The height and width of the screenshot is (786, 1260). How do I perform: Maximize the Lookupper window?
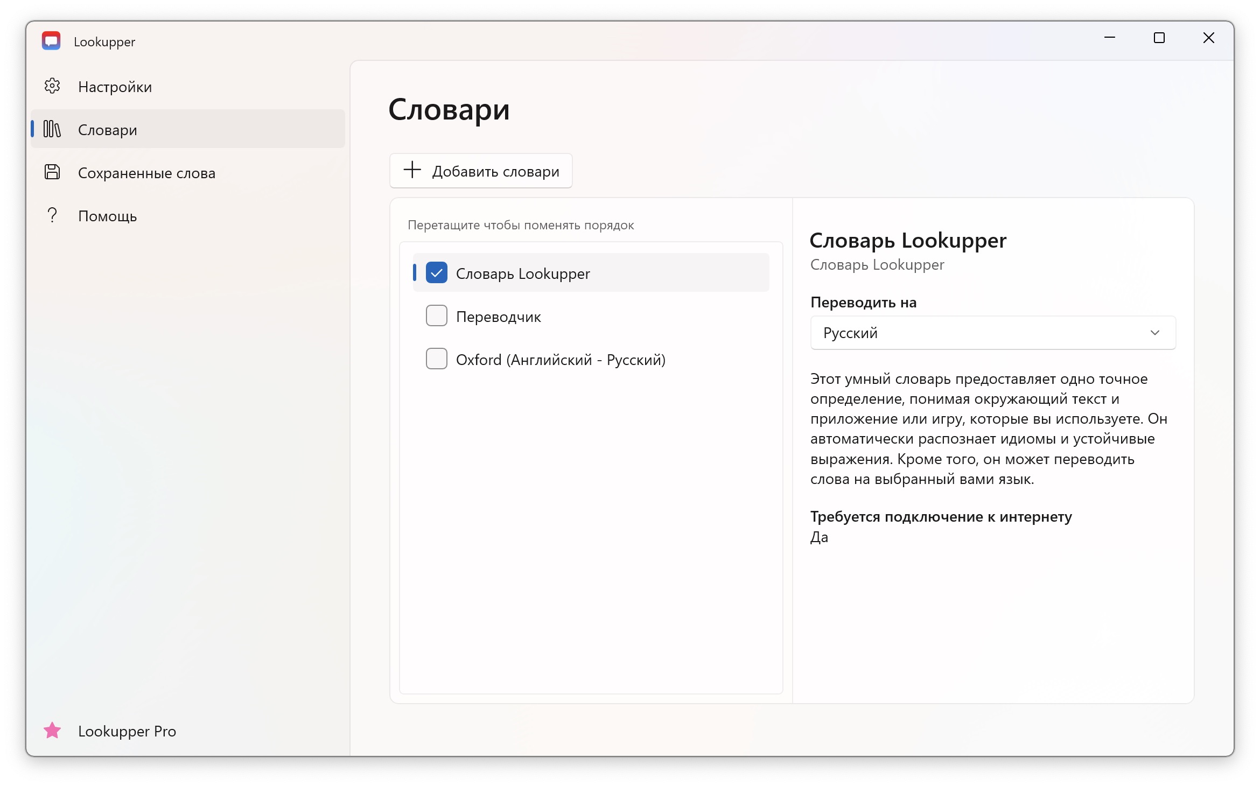coord(1159,38)
